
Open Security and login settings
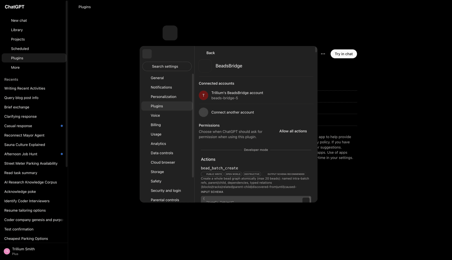pyautogui.click(x=167, y=191)
